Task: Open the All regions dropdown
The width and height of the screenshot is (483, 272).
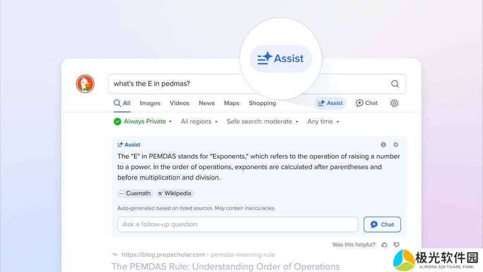Action: (x=199, y=121)
